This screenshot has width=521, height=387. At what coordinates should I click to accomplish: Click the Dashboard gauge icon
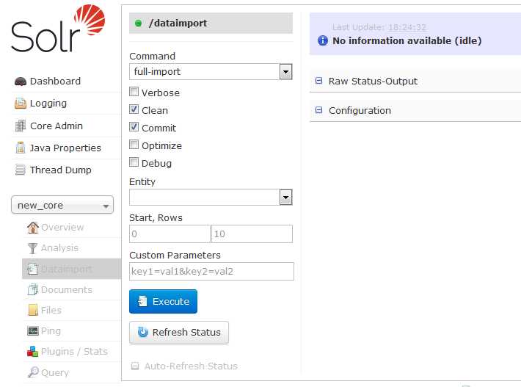(x=21, y=82)
